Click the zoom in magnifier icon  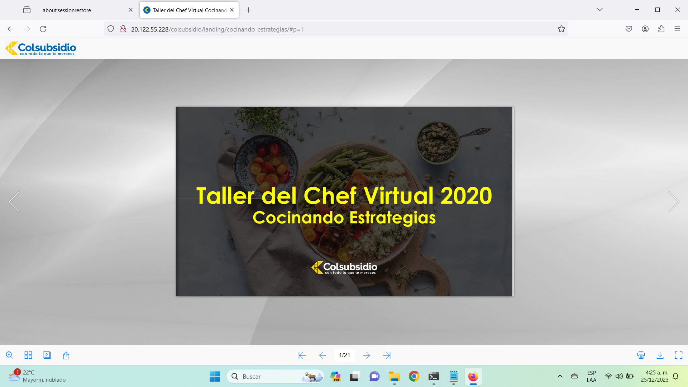pos(10,355)
